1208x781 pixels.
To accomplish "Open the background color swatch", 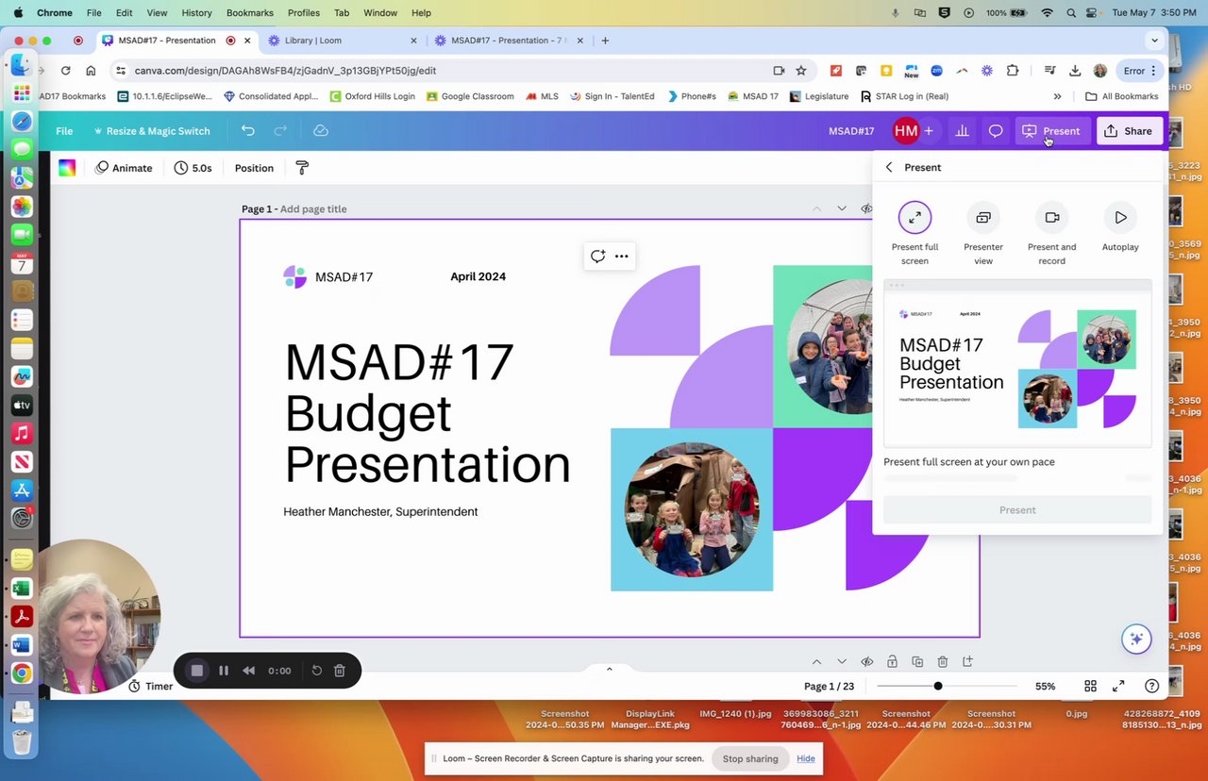I will click(x=67, y=168).
